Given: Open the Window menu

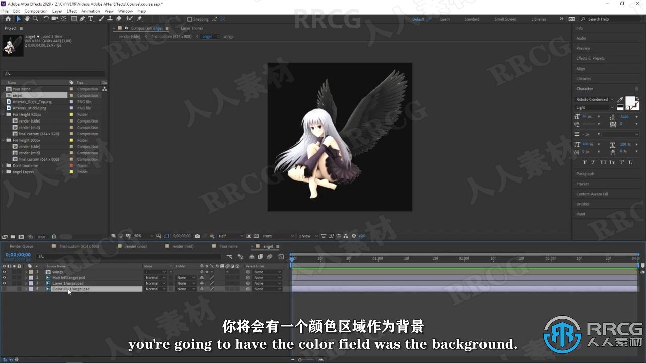Looking at the screenshot, I should (x=126, y=11).
